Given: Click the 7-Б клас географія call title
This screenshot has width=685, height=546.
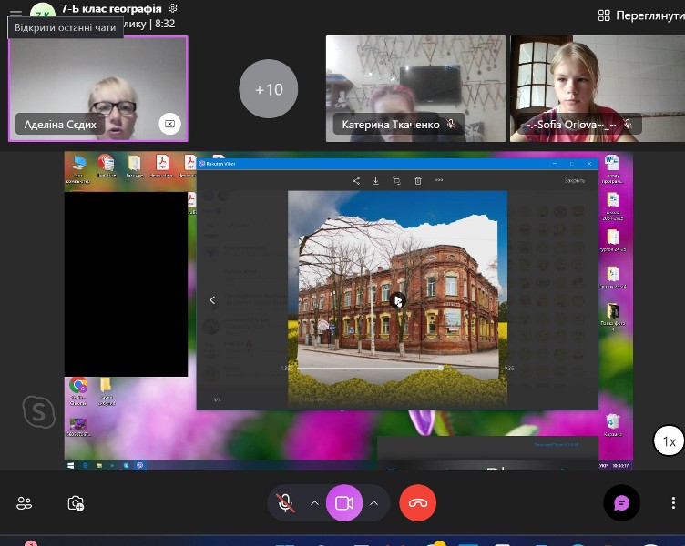Looking at the screenshot, I should (x=110, y=8).
